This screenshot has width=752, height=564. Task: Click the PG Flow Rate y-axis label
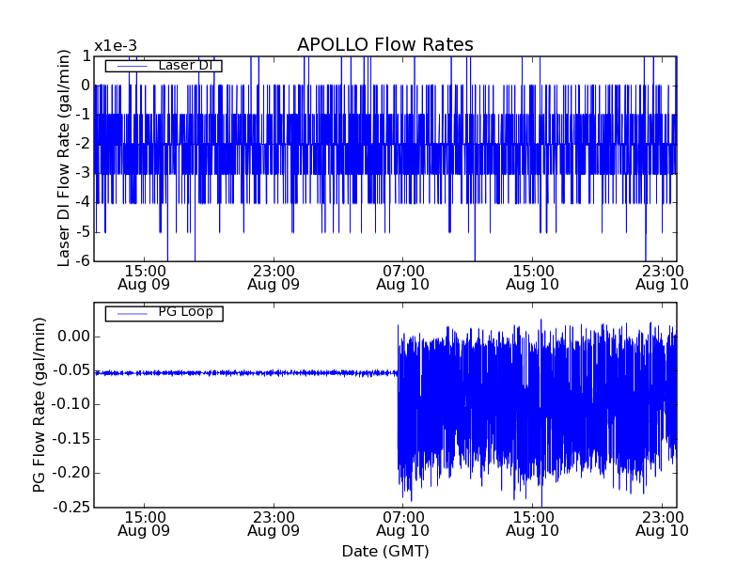(39, 404)
